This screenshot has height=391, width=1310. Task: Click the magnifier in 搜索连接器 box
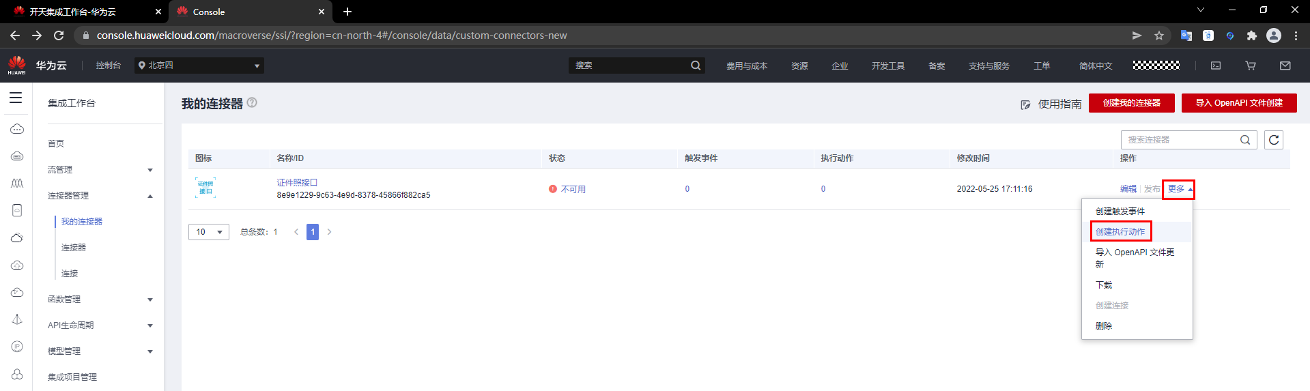[x=1245, y=140]
